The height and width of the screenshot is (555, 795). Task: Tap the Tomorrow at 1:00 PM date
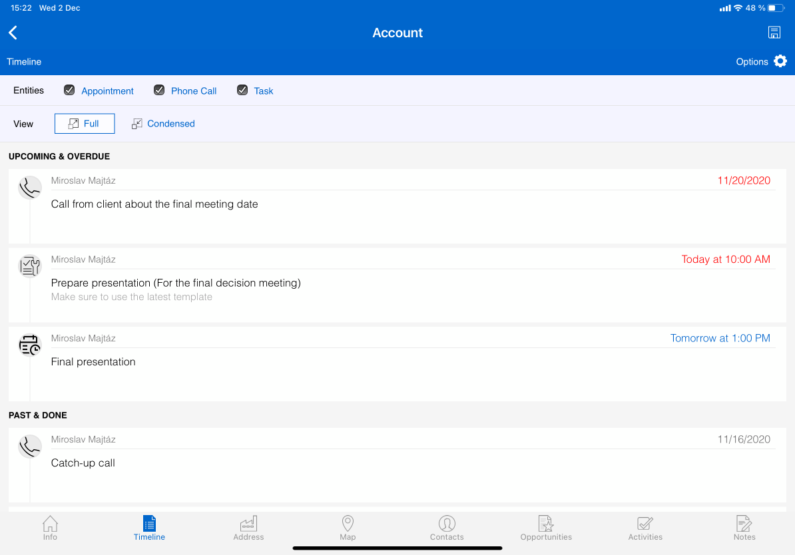click(x=720, y=338)
